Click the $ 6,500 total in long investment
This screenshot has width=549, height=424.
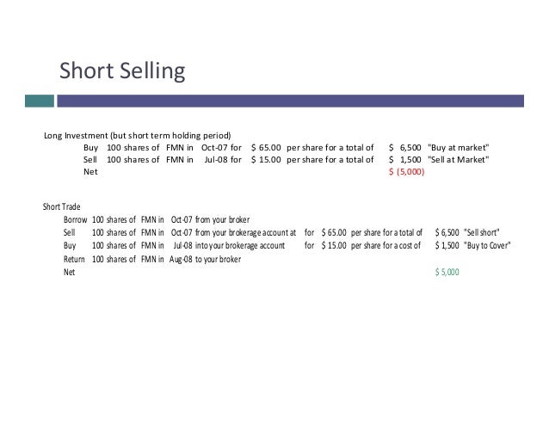click(x=405, y=148)
